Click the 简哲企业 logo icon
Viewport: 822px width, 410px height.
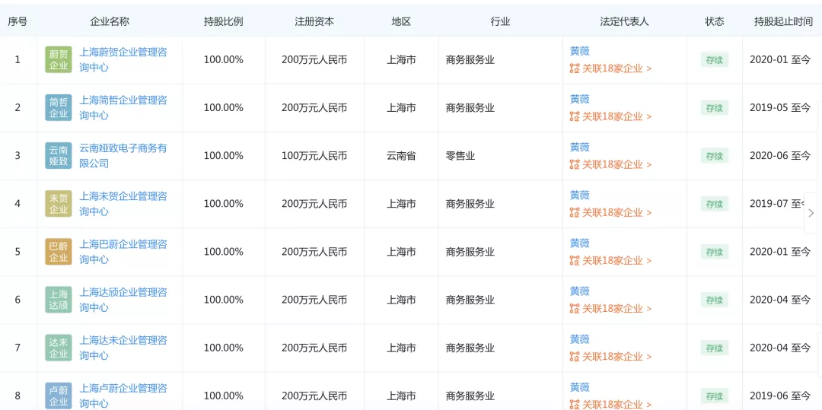[x=59, y=107]
